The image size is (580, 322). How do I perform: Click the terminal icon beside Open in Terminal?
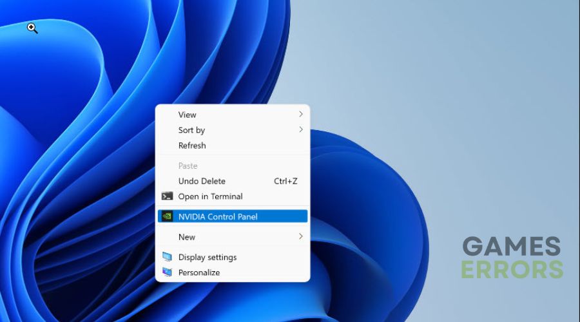[x=167, y=196]
